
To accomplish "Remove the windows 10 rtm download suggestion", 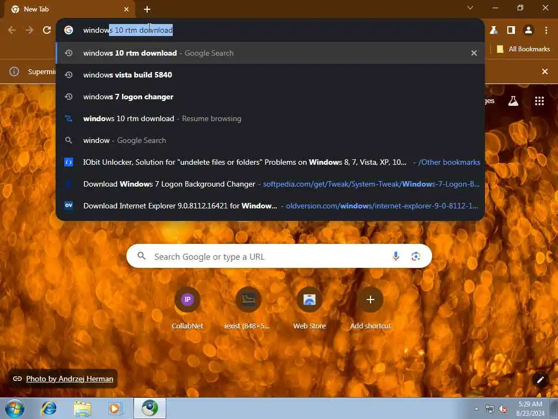I will [x=474, y=53].
